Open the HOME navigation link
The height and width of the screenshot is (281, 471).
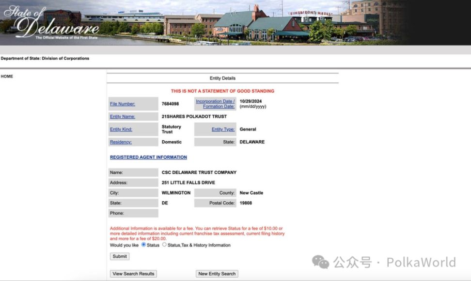pos(7,76)
